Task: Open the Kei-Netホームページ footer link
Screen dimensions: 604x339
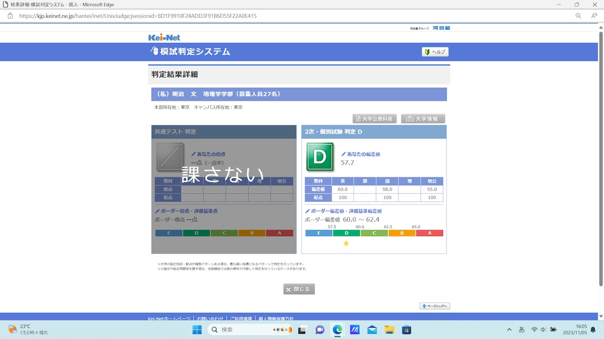Action: tap(169, 319)
